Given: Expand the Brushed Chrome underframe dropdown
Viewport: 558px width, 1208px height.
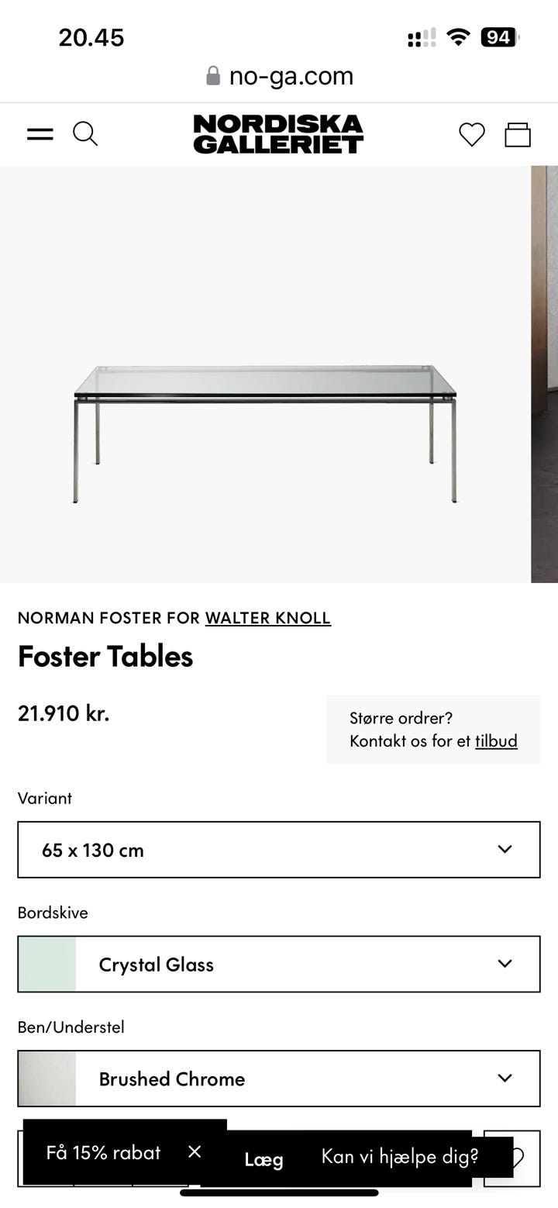Looking at the screenshot, I should [279, 1079].
